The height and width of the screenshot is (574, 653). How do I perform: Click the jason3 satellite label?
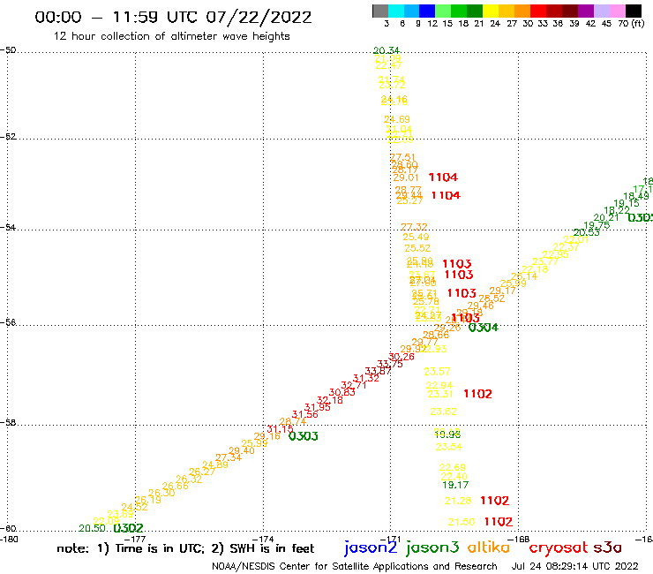coord(432,548)
